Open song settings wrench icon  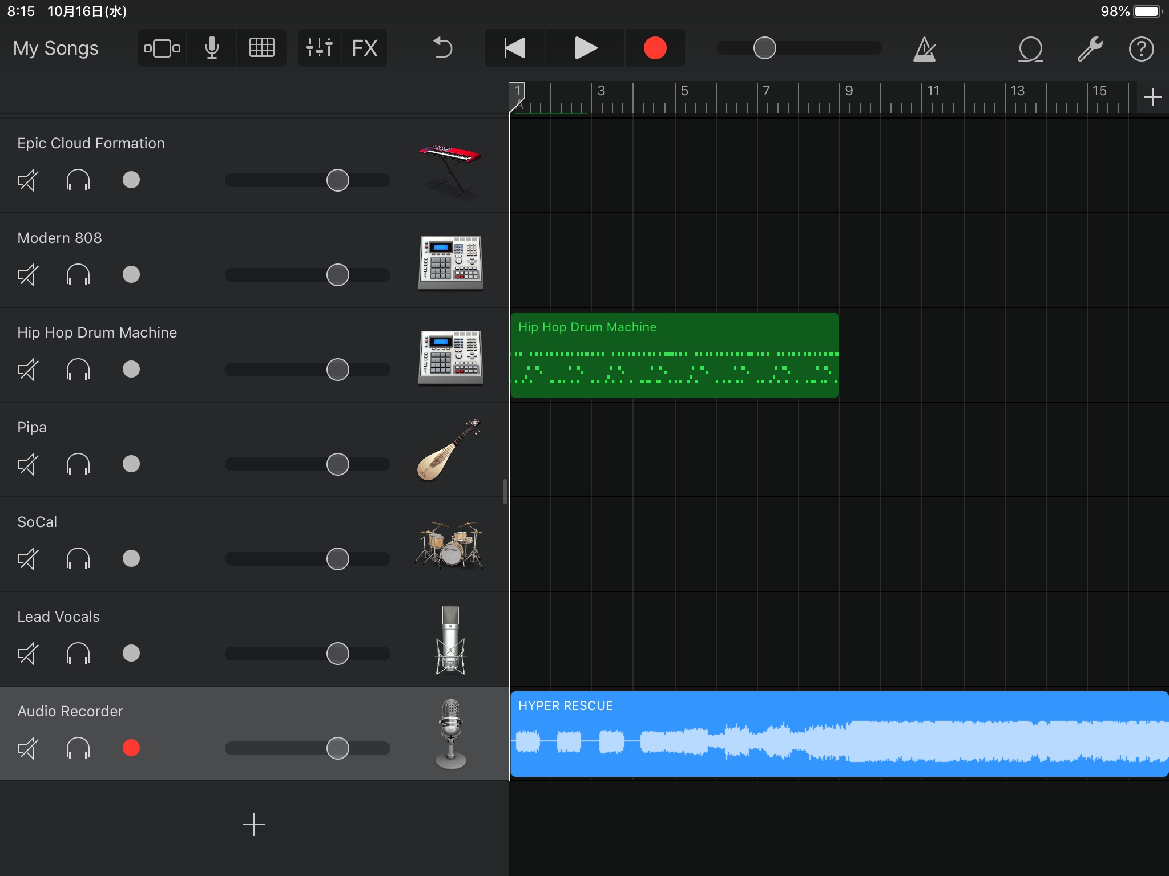pyautogui.click(x=1090, y=49)
